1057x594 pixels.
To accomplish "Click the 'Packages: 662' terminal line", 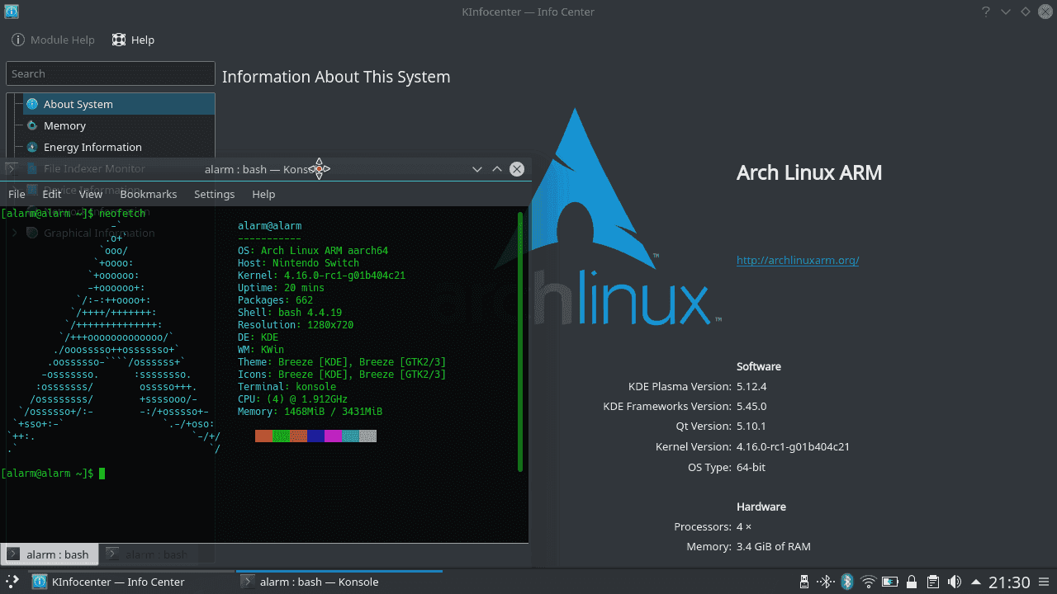I will [x=275, y=299].
